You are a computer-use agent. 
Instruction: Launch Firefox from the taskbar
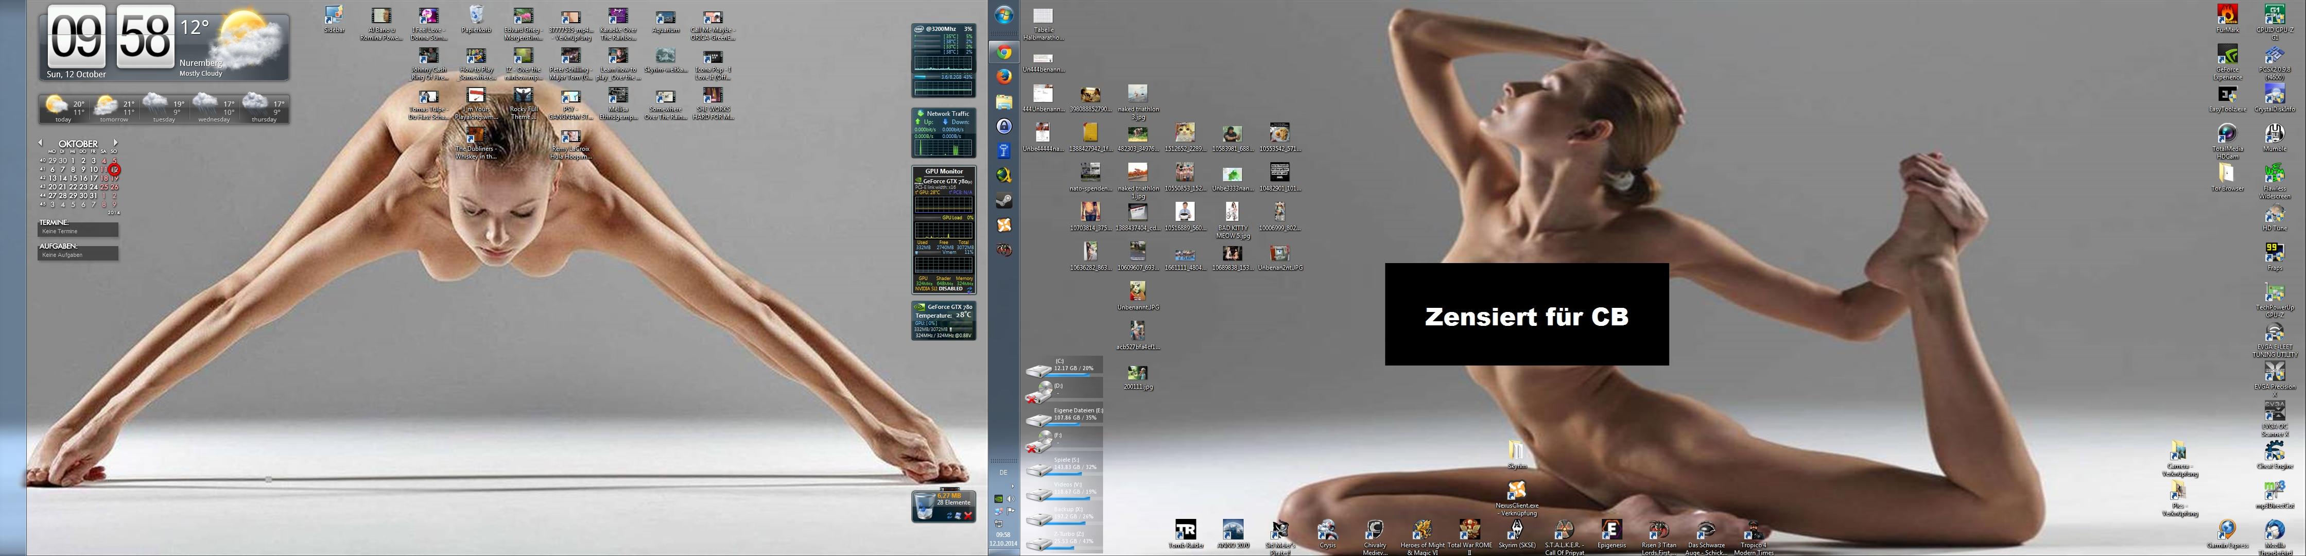point(1003,77)
